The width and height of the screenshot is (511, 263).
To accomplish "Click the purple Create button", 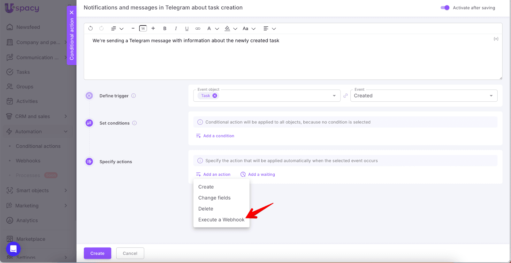I will (97, 253).
